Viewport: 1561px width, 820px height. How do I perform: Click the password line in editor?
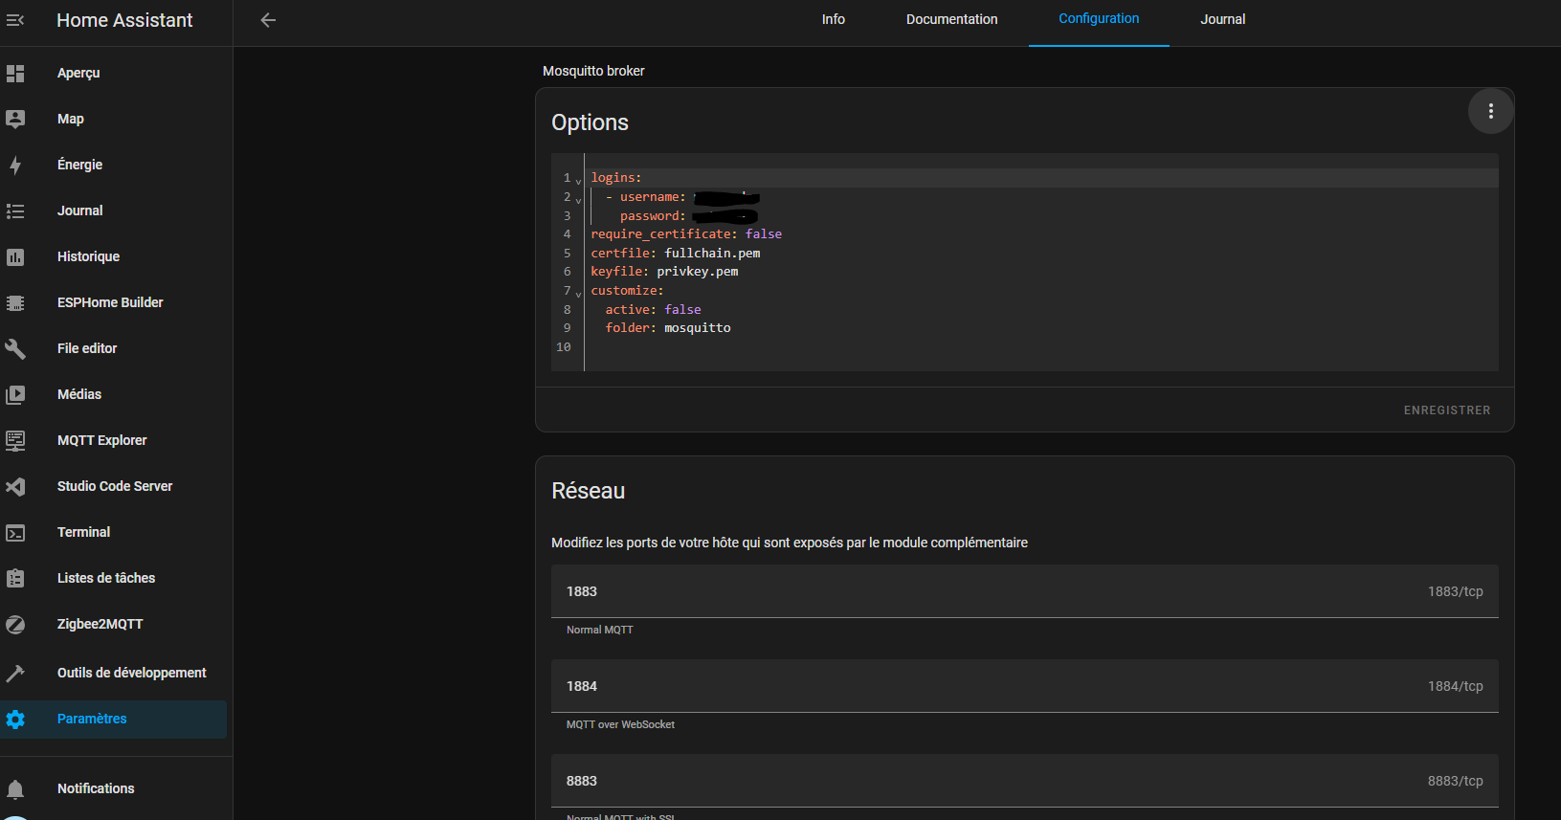tap(689, 216)
